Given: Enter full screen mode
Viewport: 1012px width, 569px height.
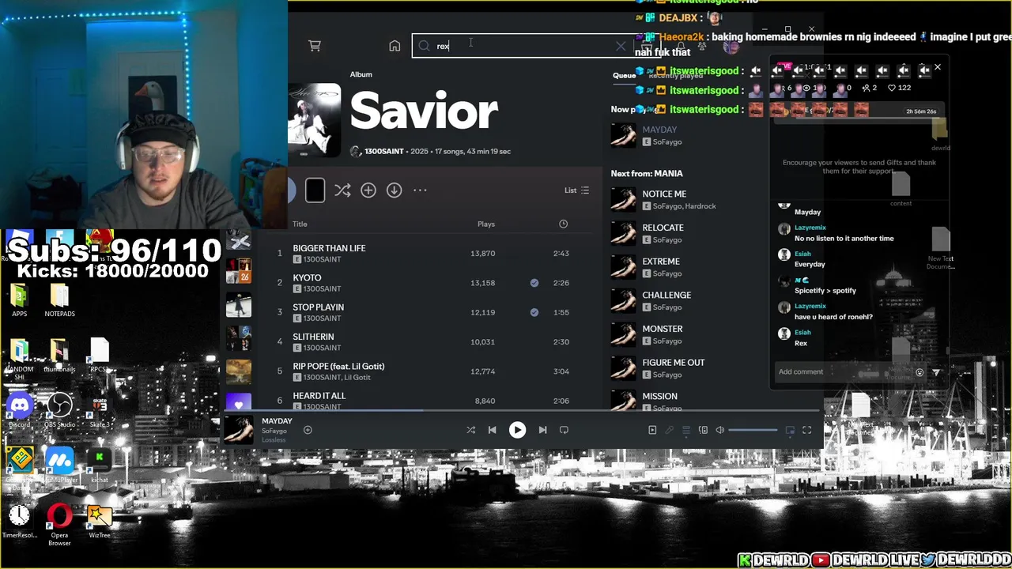Looking at the screenshot, I should [806, 430].
